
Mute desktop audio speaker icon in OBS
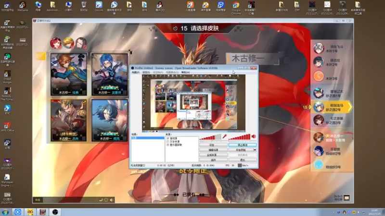pyautogui.click(x=254, y=136)
